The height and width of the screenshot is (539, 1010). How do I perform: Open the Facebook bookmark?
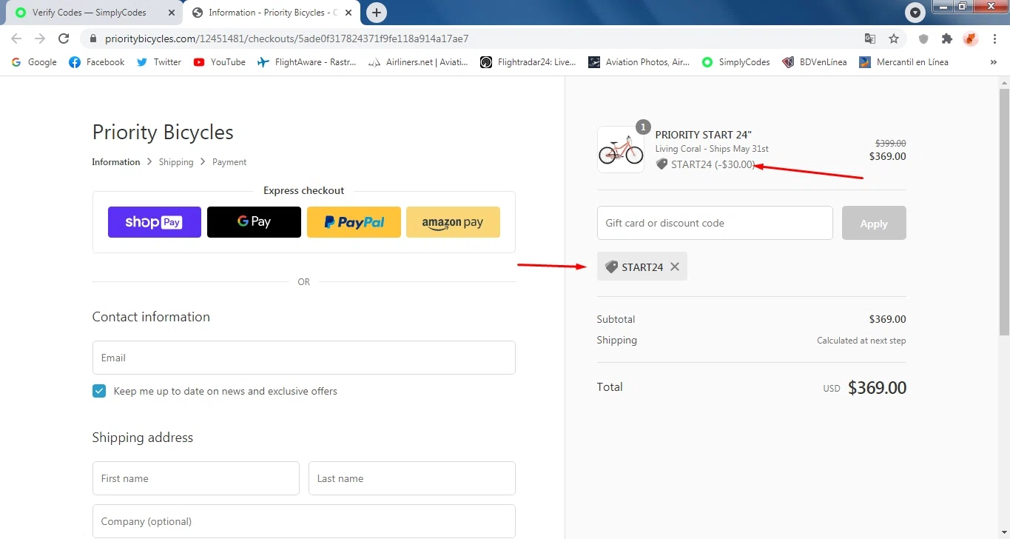(97, 62)
